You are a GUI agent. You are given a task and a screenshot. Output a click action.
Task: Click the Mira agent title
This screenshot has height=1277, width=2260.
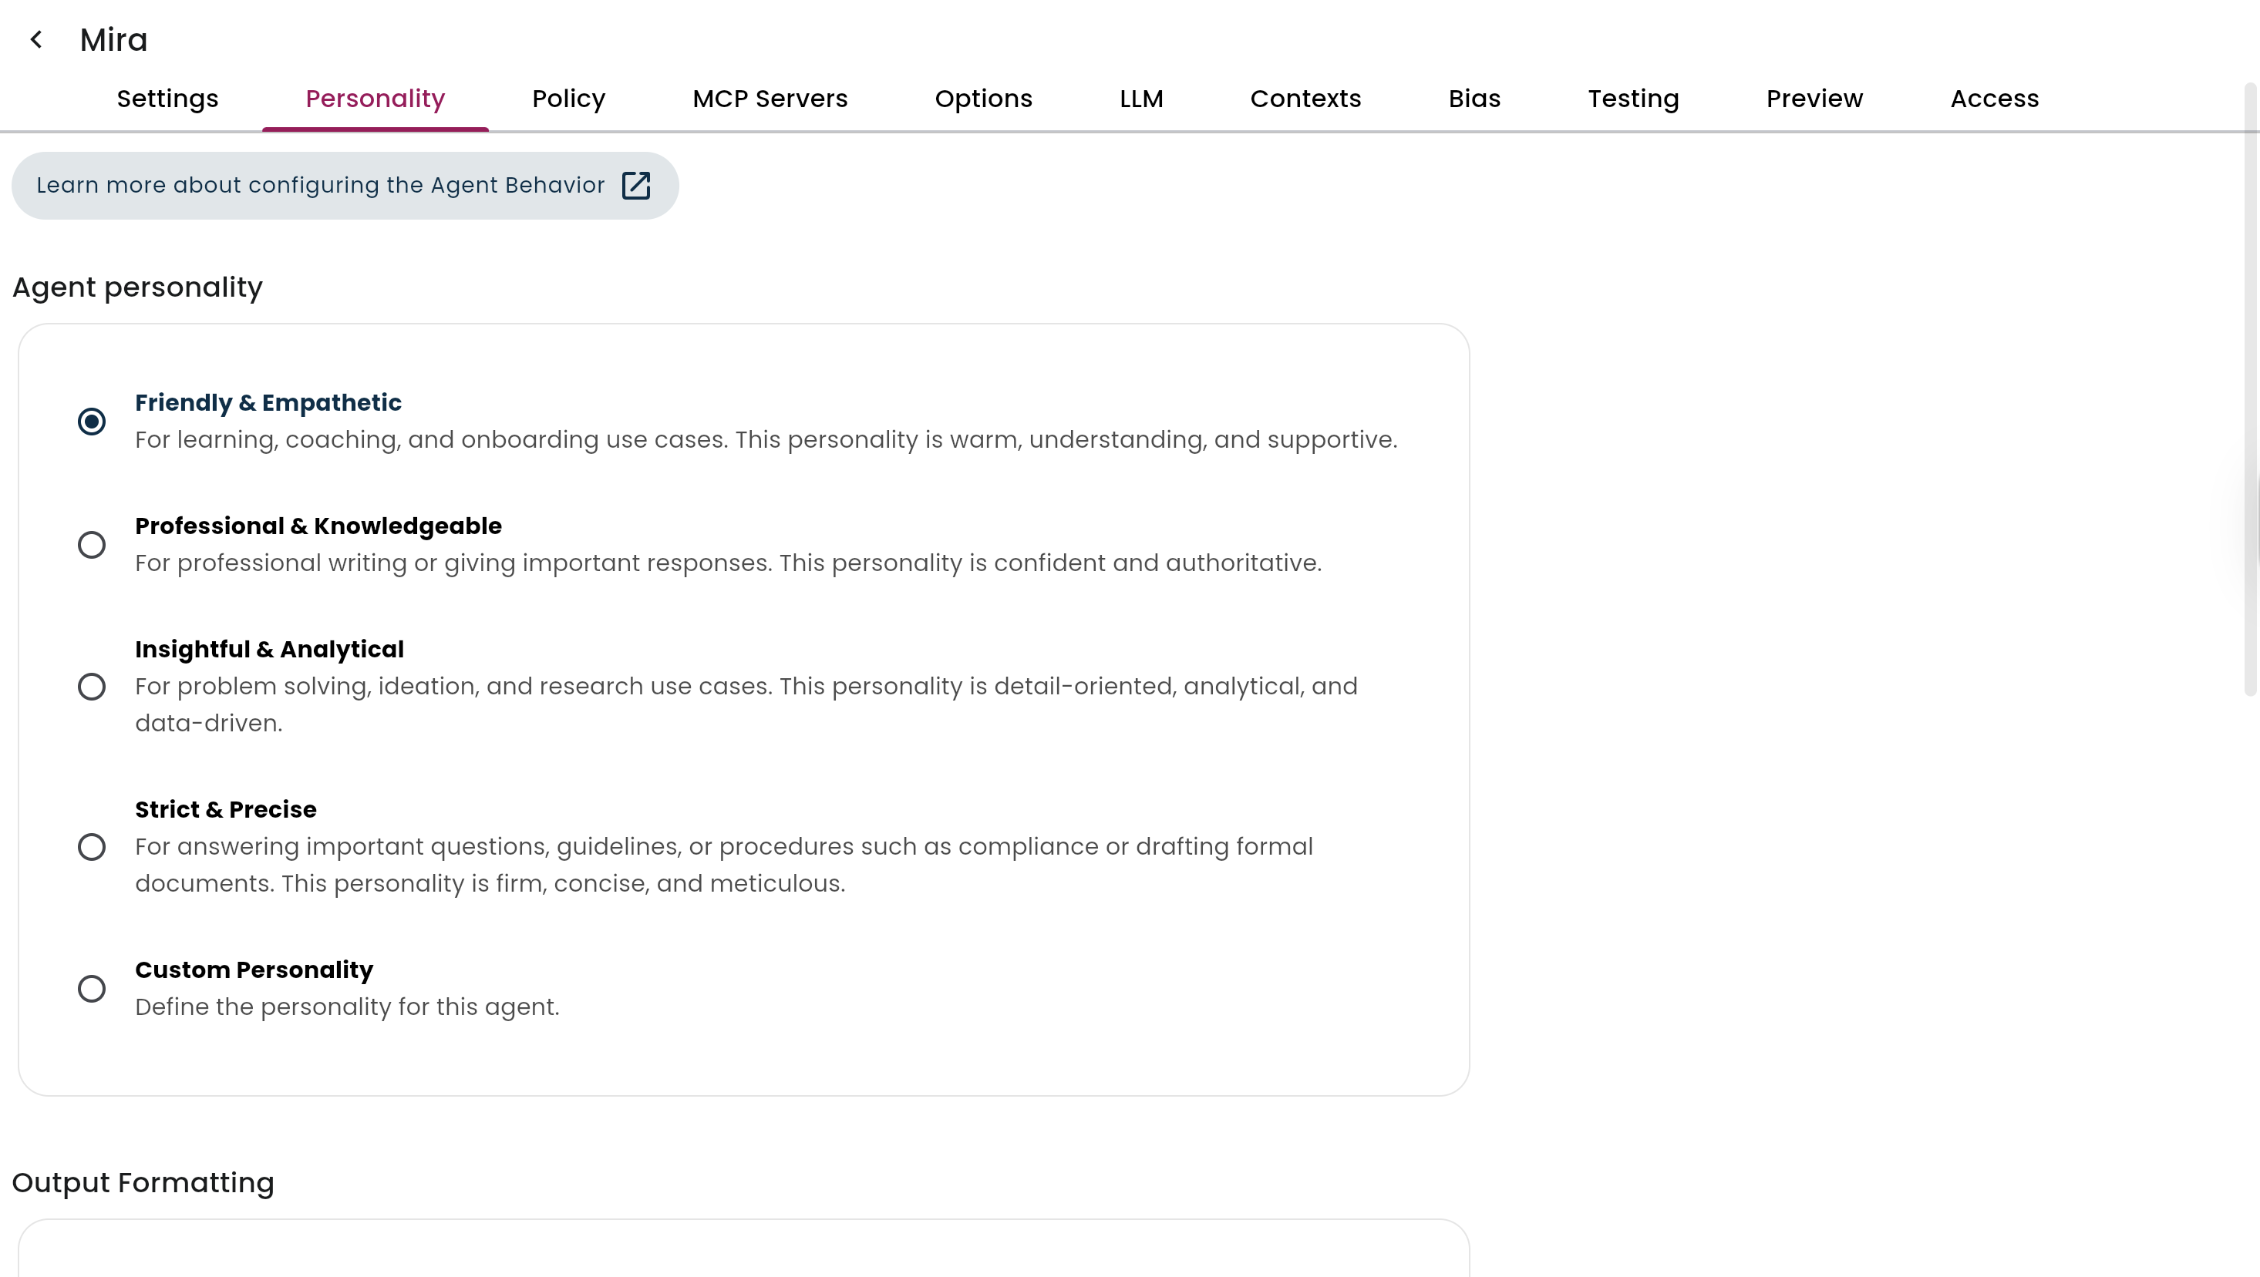coord(114,40)
